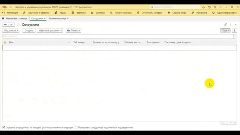Click the Создать button
Screen dimensions: 240x135
(29, 30)
